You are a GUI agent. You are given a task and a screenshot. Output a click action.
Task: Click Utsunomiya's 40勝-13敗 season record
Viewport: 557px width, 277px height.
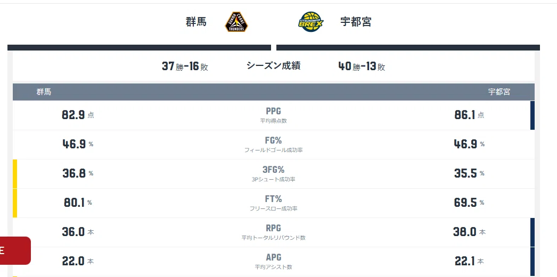click(x=362, y=66)
